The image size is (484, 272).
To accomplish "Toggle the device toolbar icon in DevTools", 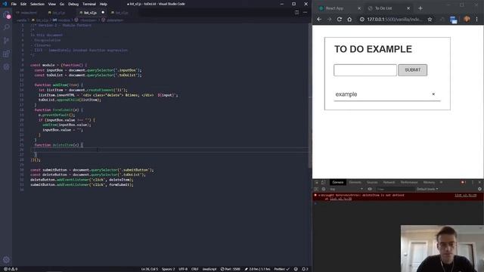I will click(323, 182).
